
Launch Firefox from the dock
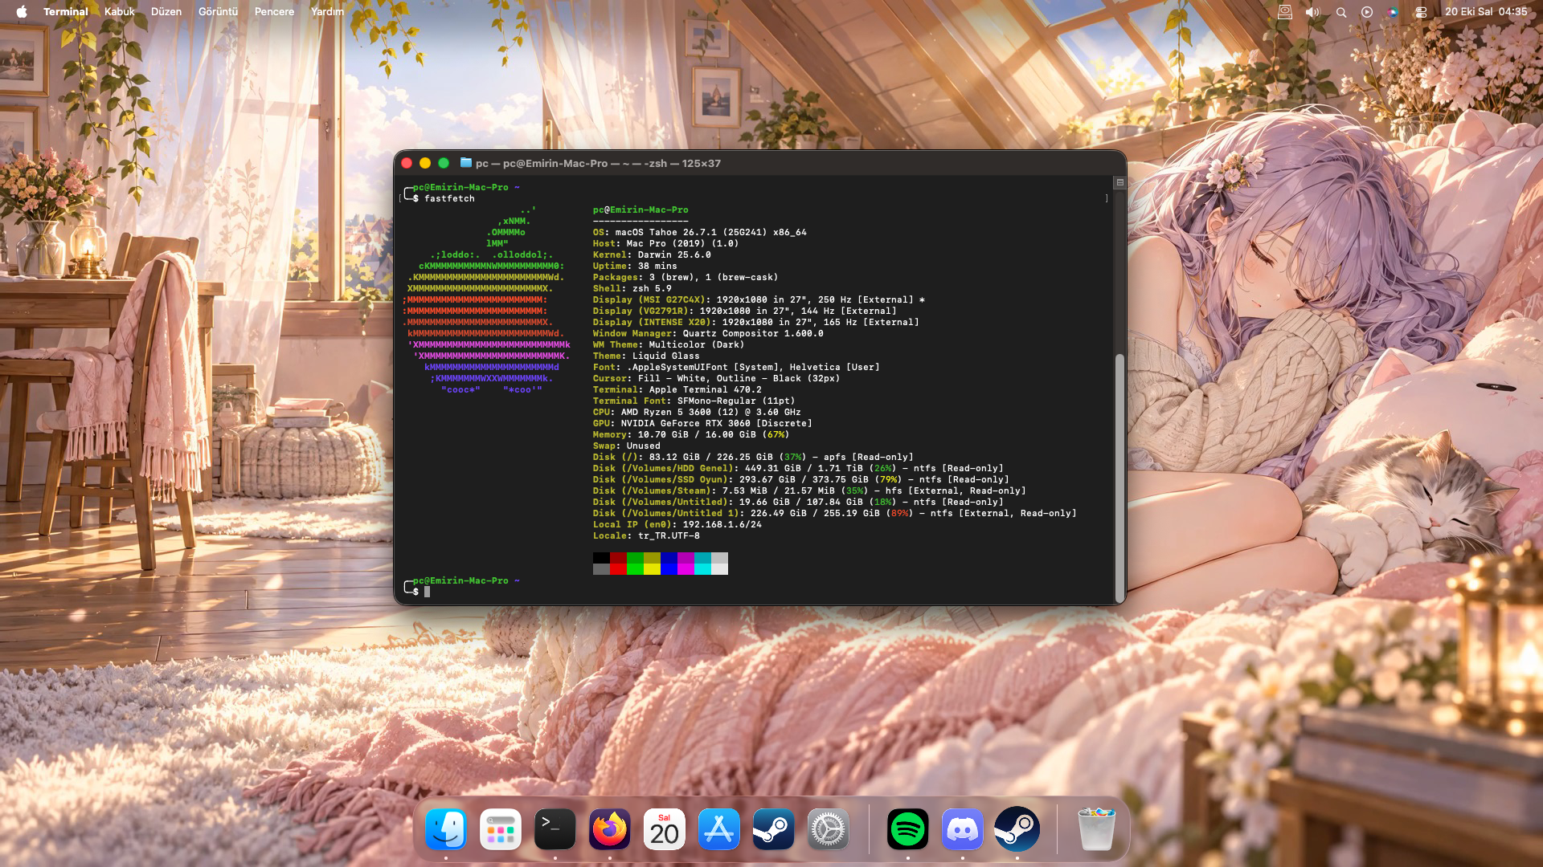tap(610, 829)
